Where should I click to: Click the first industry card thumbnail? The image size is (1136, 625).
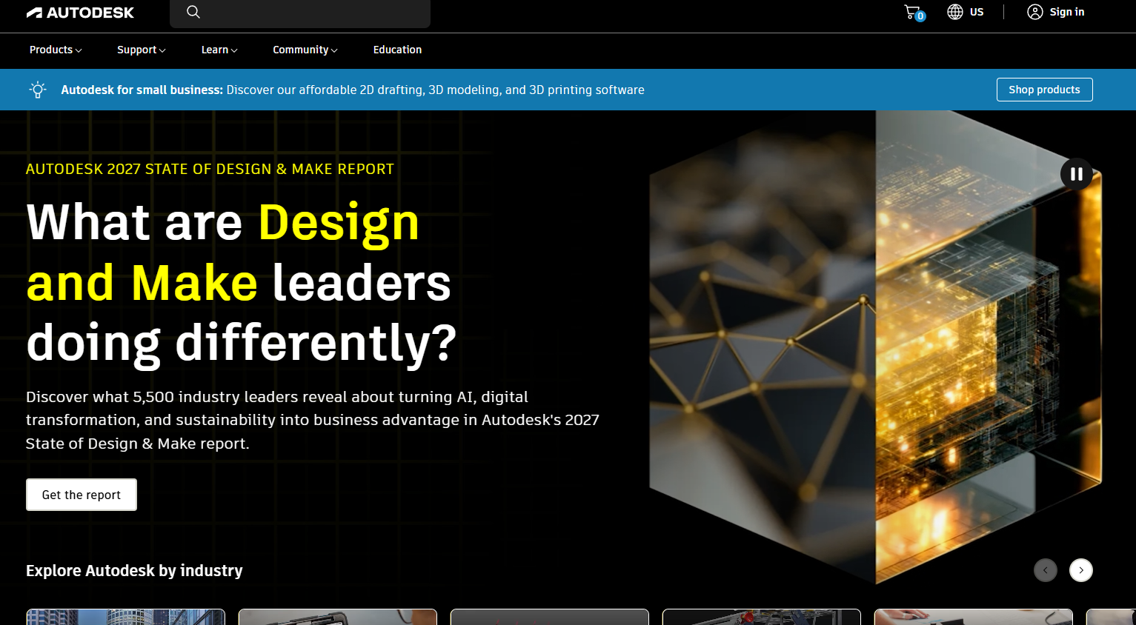click(125, 617)
